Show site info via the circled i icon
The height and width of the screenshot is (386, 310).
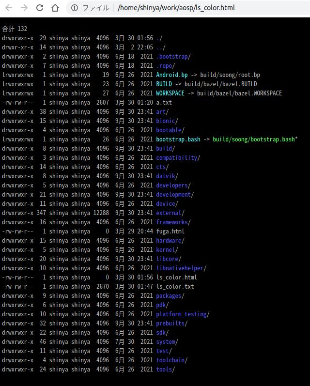75,8
